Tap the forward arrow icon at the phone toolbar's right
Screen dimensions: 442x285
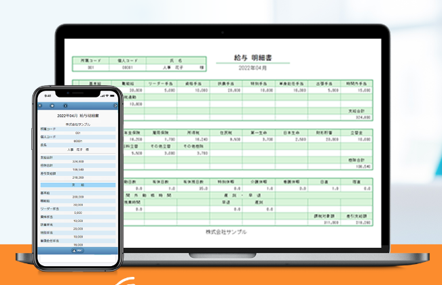pyautogui.click(x=115, y=106)
